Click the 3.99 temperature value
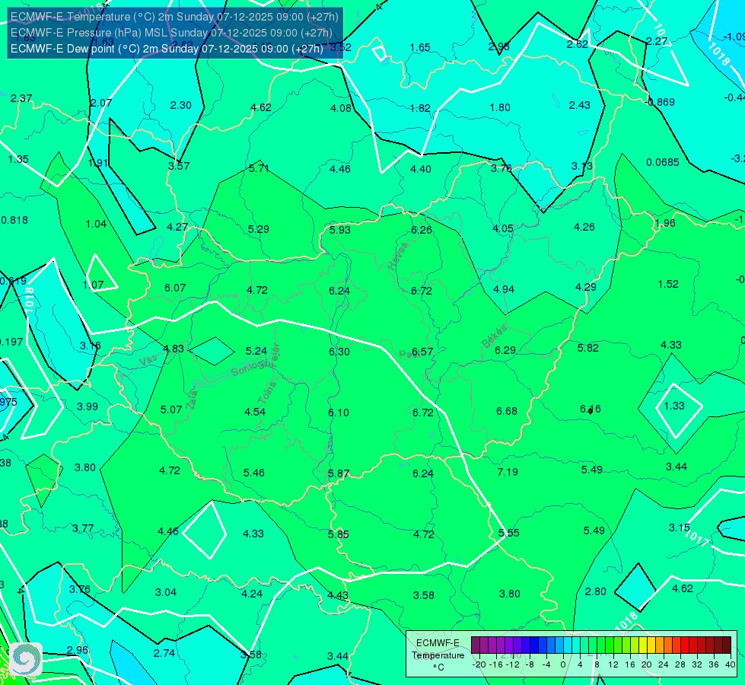745x685 pixels. point(88,407)
